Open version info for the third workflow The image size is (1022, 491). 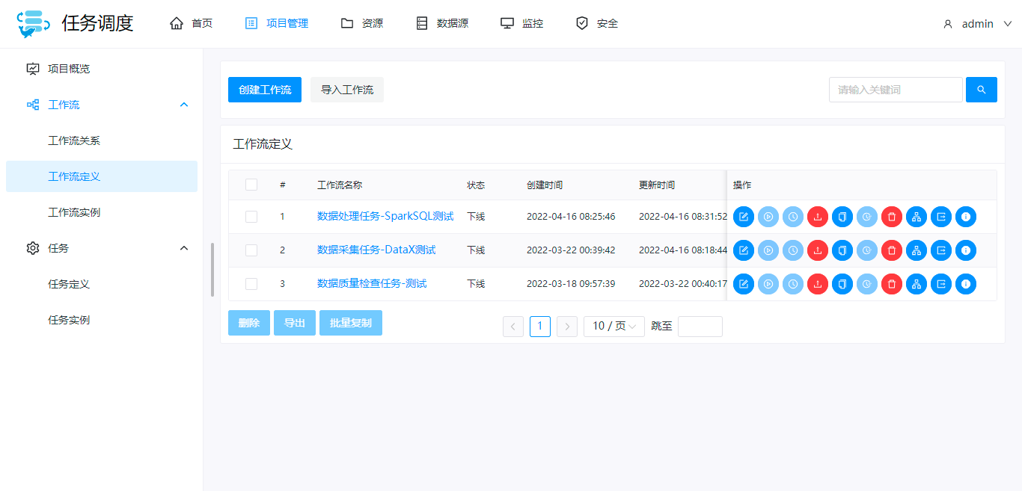(966, 284)
